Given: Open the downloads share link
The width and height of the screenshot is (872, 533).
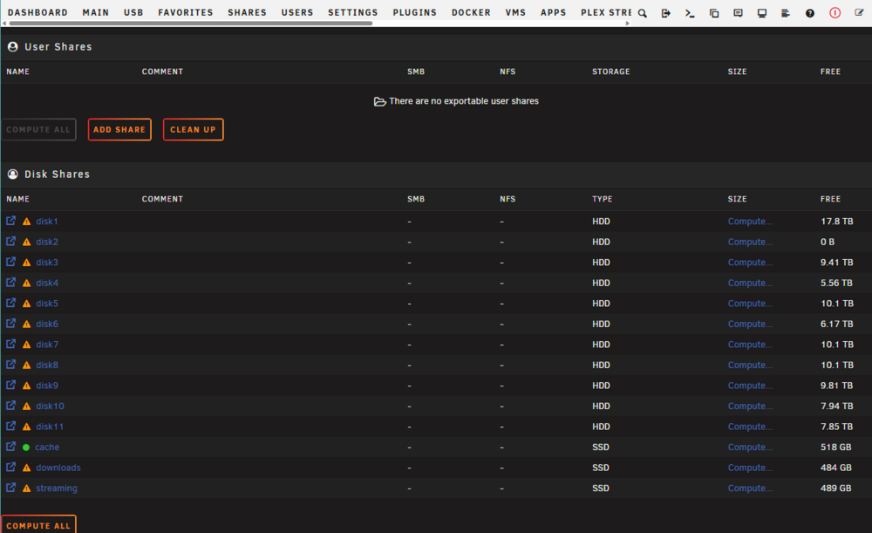Looking at the screenshot, I should click(x=58, y=468).
